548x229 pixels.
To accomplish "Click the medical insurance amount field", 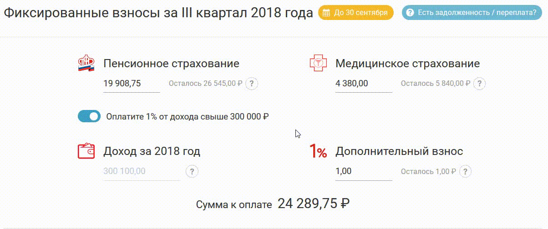I will coord(363,84).
